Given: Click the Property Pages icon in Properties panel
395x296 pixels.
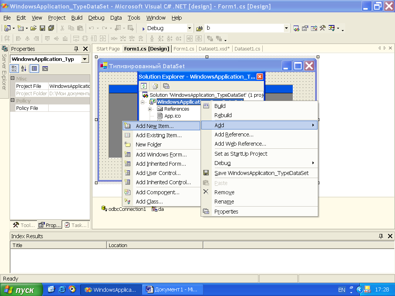Looking at the screenshot, I should point(45,69).
